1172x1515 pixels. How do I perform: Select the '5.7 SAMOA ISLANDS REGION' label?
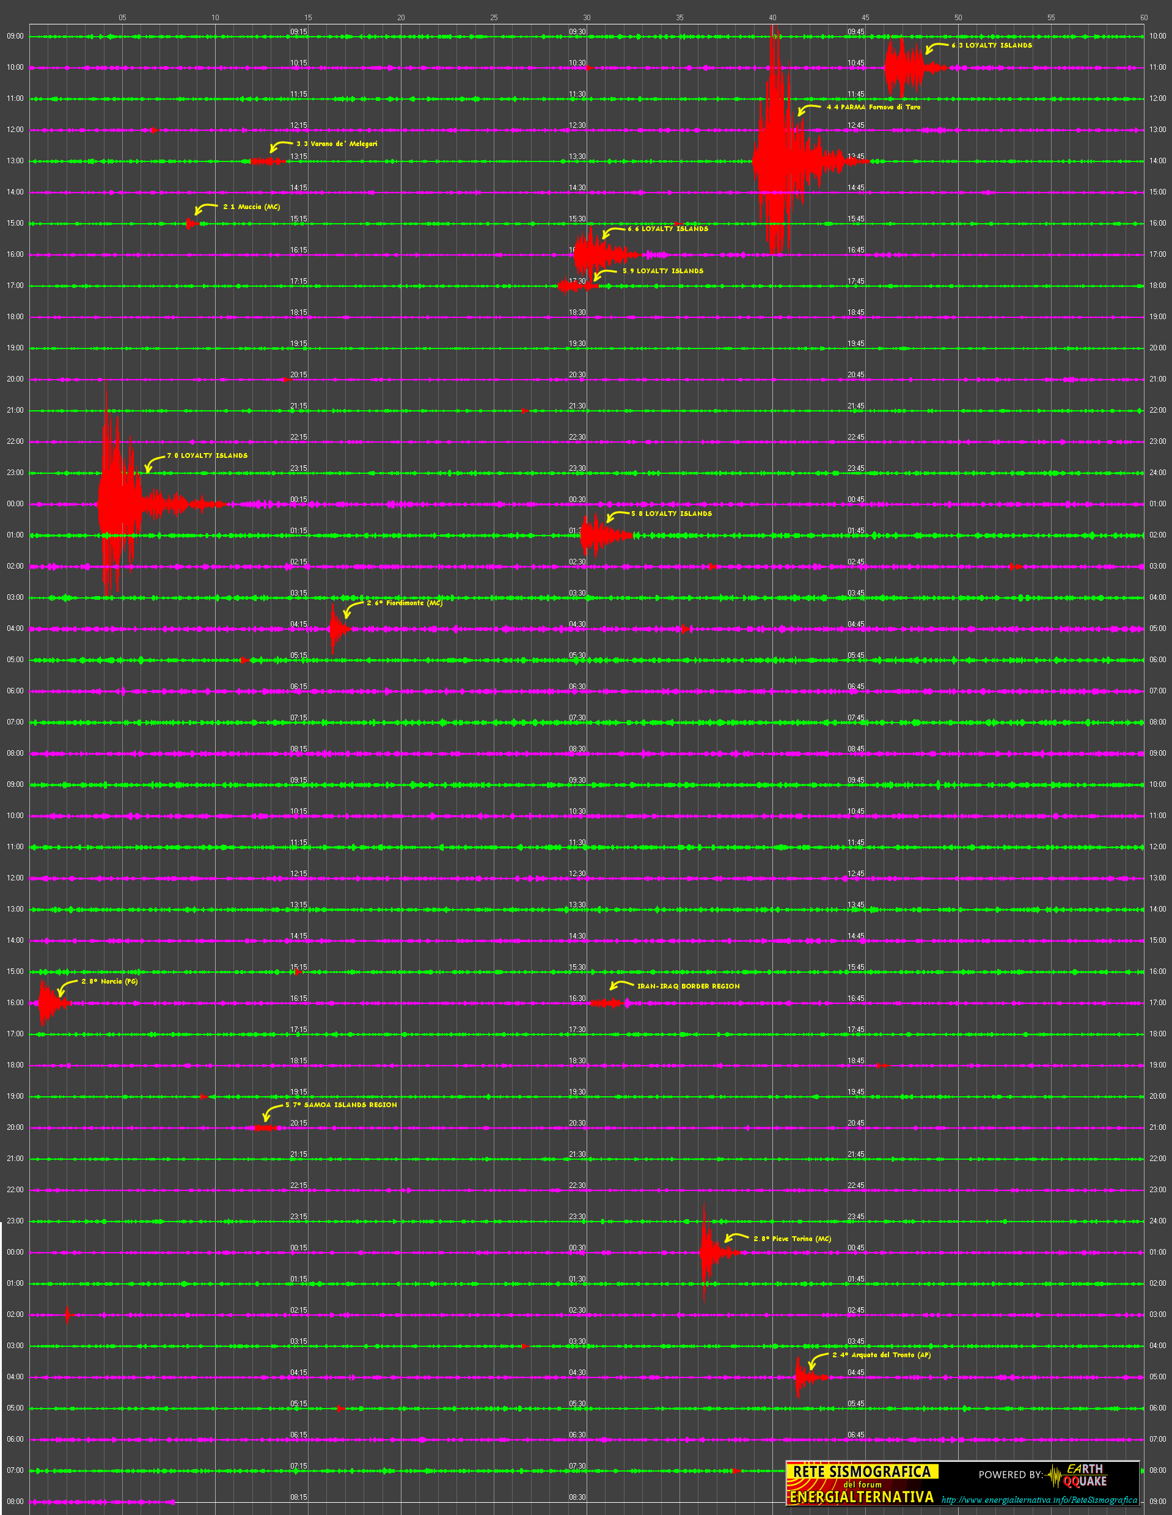click(341, 1105)
